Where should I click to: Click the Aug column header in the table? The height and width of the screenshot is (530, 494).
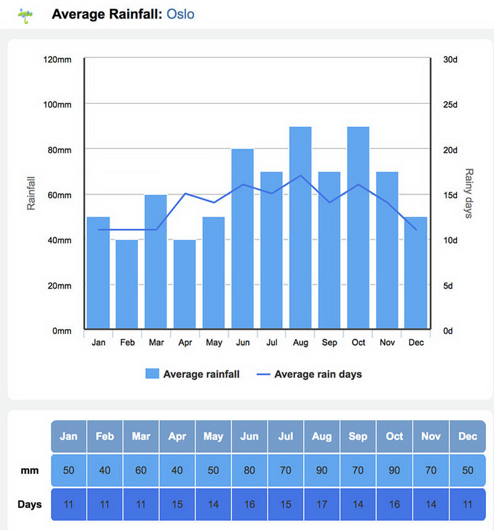click(322, 436)
